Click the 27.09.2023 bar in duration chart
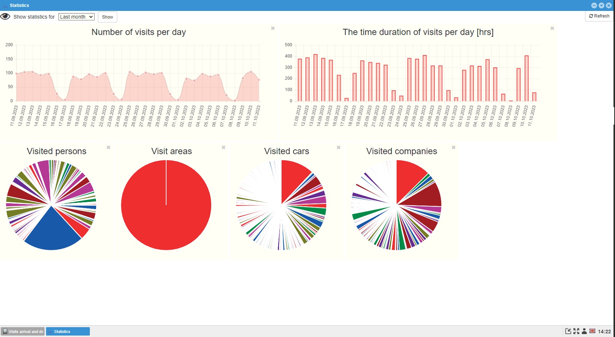Viewport: 615px width, 337px height. click(x=425, y=78)
